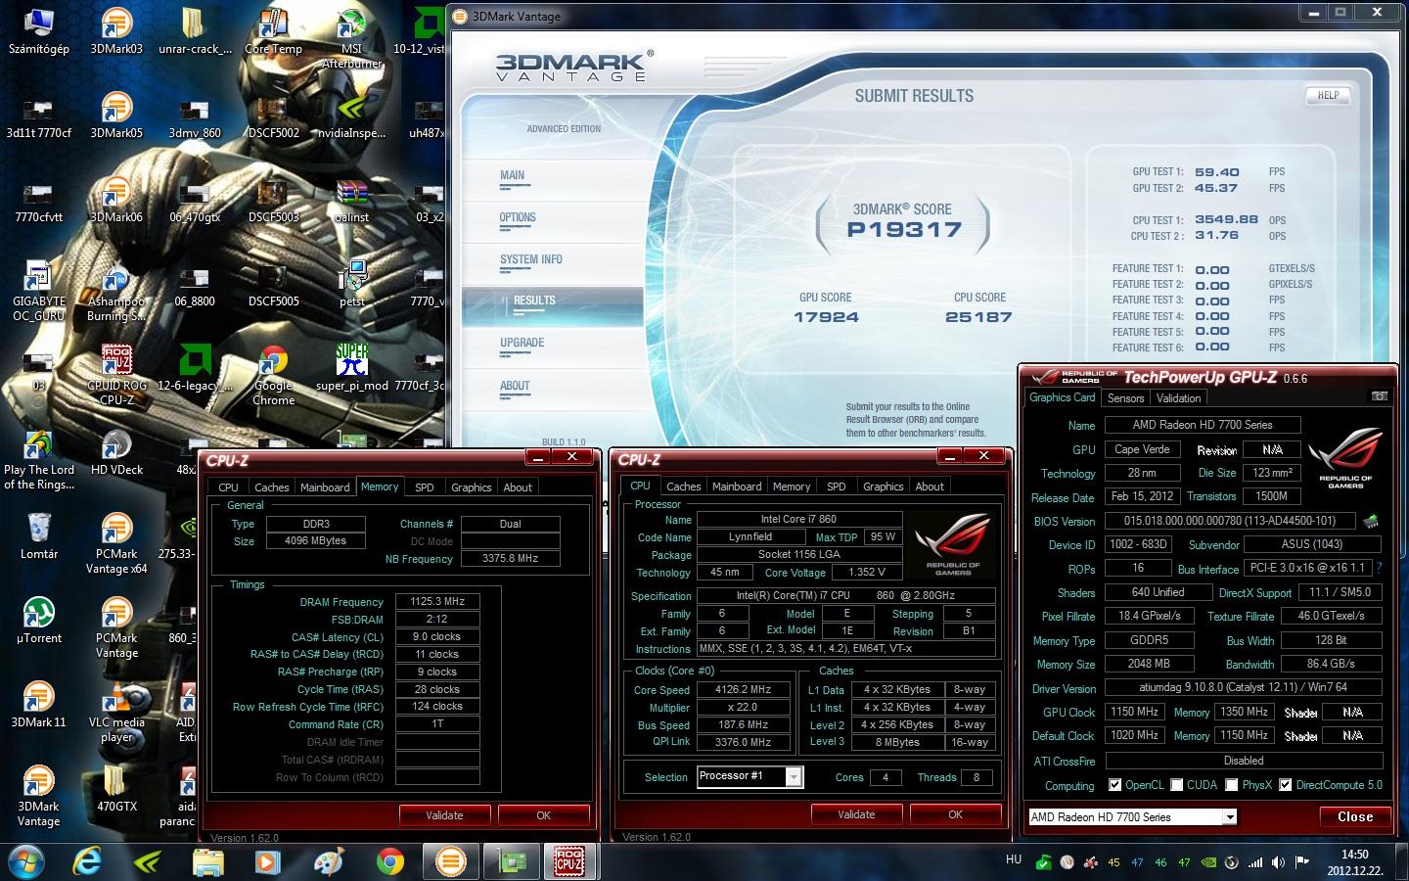Viewport: 1409px width, 881px height.
Task: Open the GIGABYTE OC_GURU shortcut
Action: tap(38, 291)
